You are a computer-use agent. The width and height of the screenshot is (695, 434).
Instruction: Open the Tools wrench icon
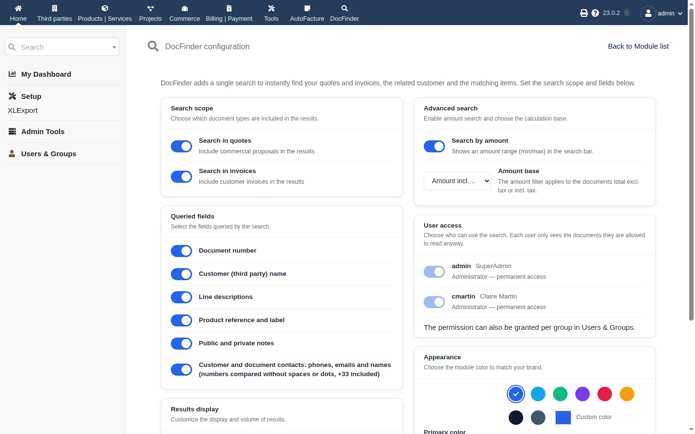click(x=271, y=8)
